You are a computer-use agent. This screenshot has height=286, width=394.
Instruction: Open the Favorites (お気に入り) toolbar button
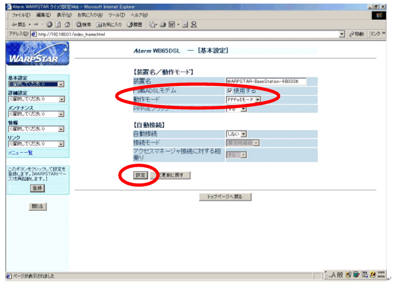point(108,24)
